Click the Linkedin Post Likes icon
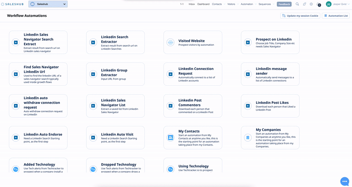The width and height of the screenshot is (352, 187). point(248,106)
